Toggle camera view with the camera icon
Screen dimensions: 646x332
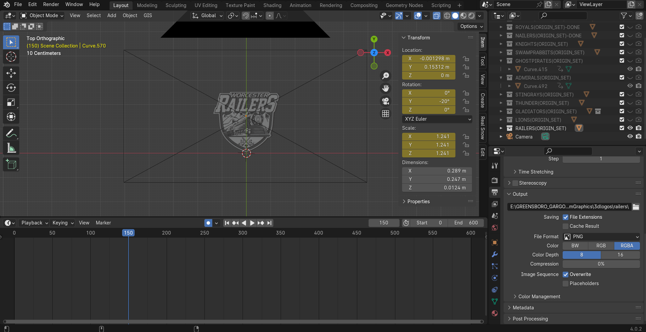386,101
